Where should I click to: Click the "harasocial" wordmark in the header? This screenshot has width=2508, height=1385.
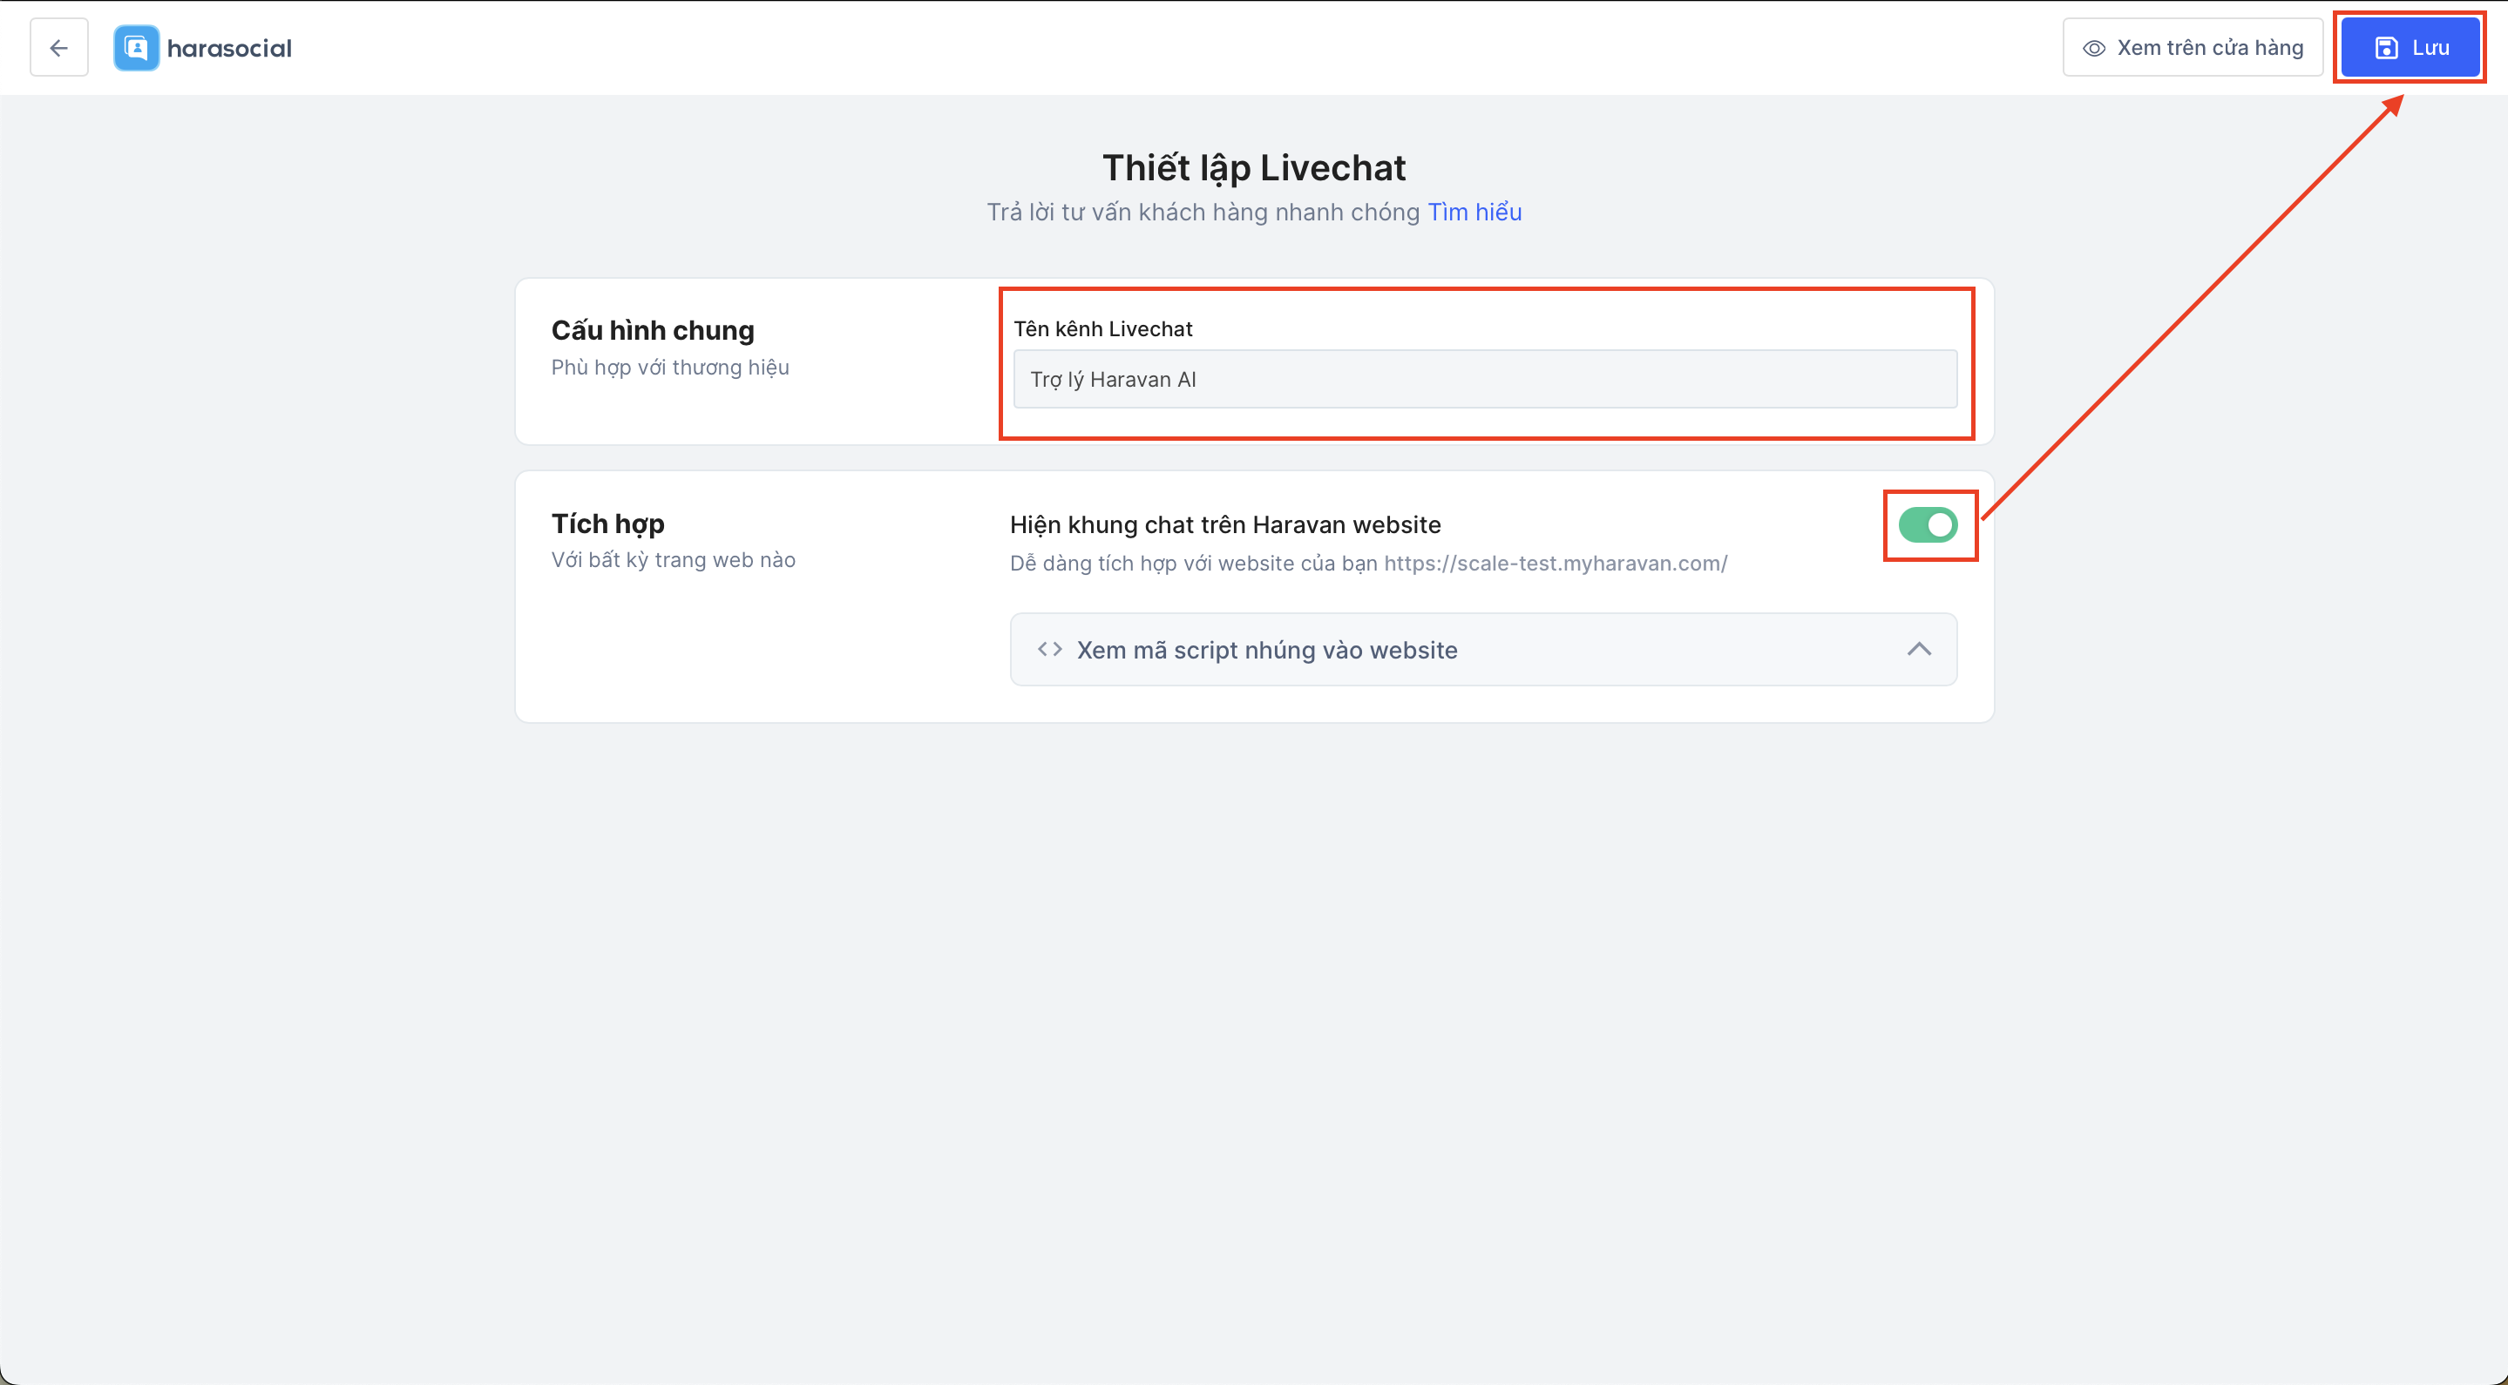(229, 48)
